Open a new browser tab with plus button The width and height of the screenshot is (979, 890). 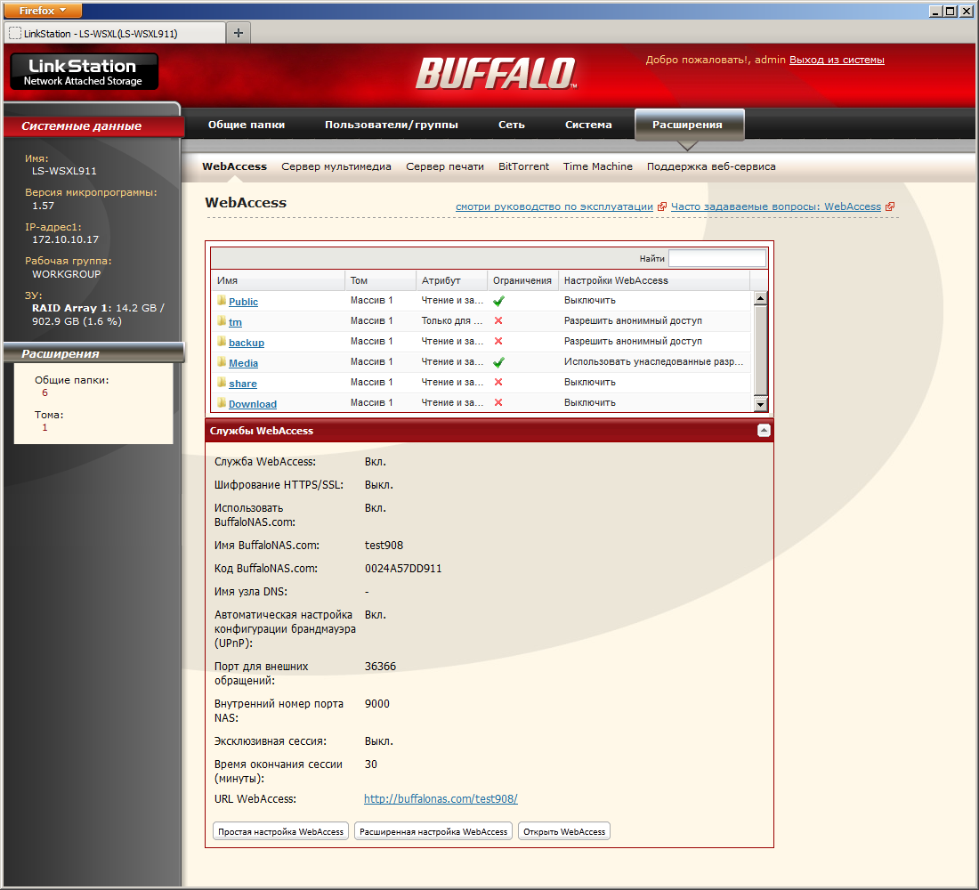point(239,33)
